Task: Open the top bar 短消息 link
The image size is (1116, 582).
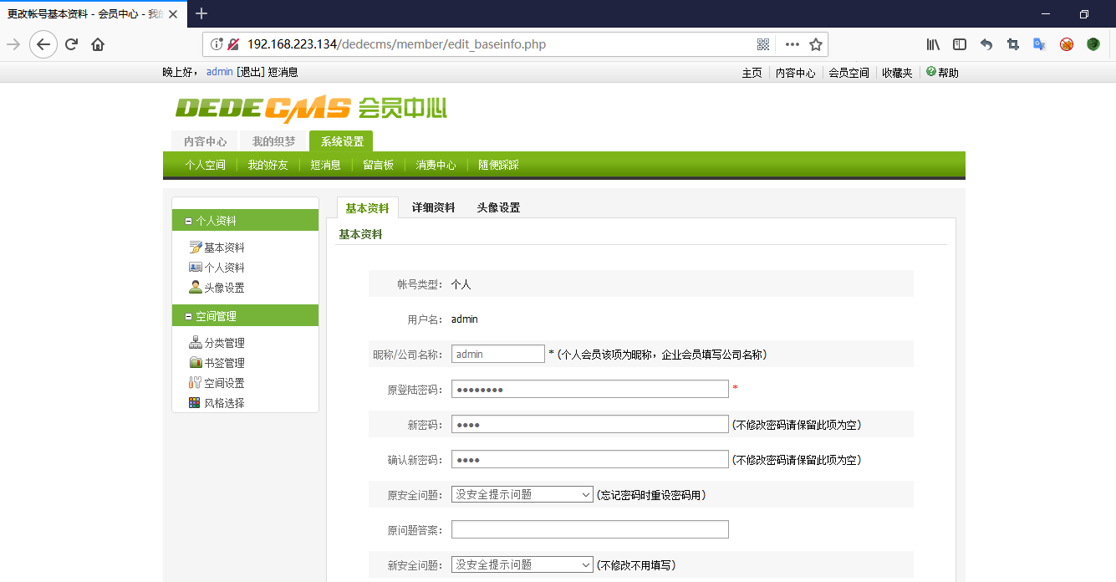Action: coord(283,72)
